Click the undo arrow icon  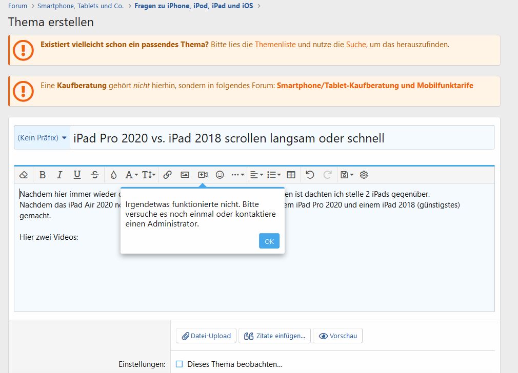click(310, 175)
